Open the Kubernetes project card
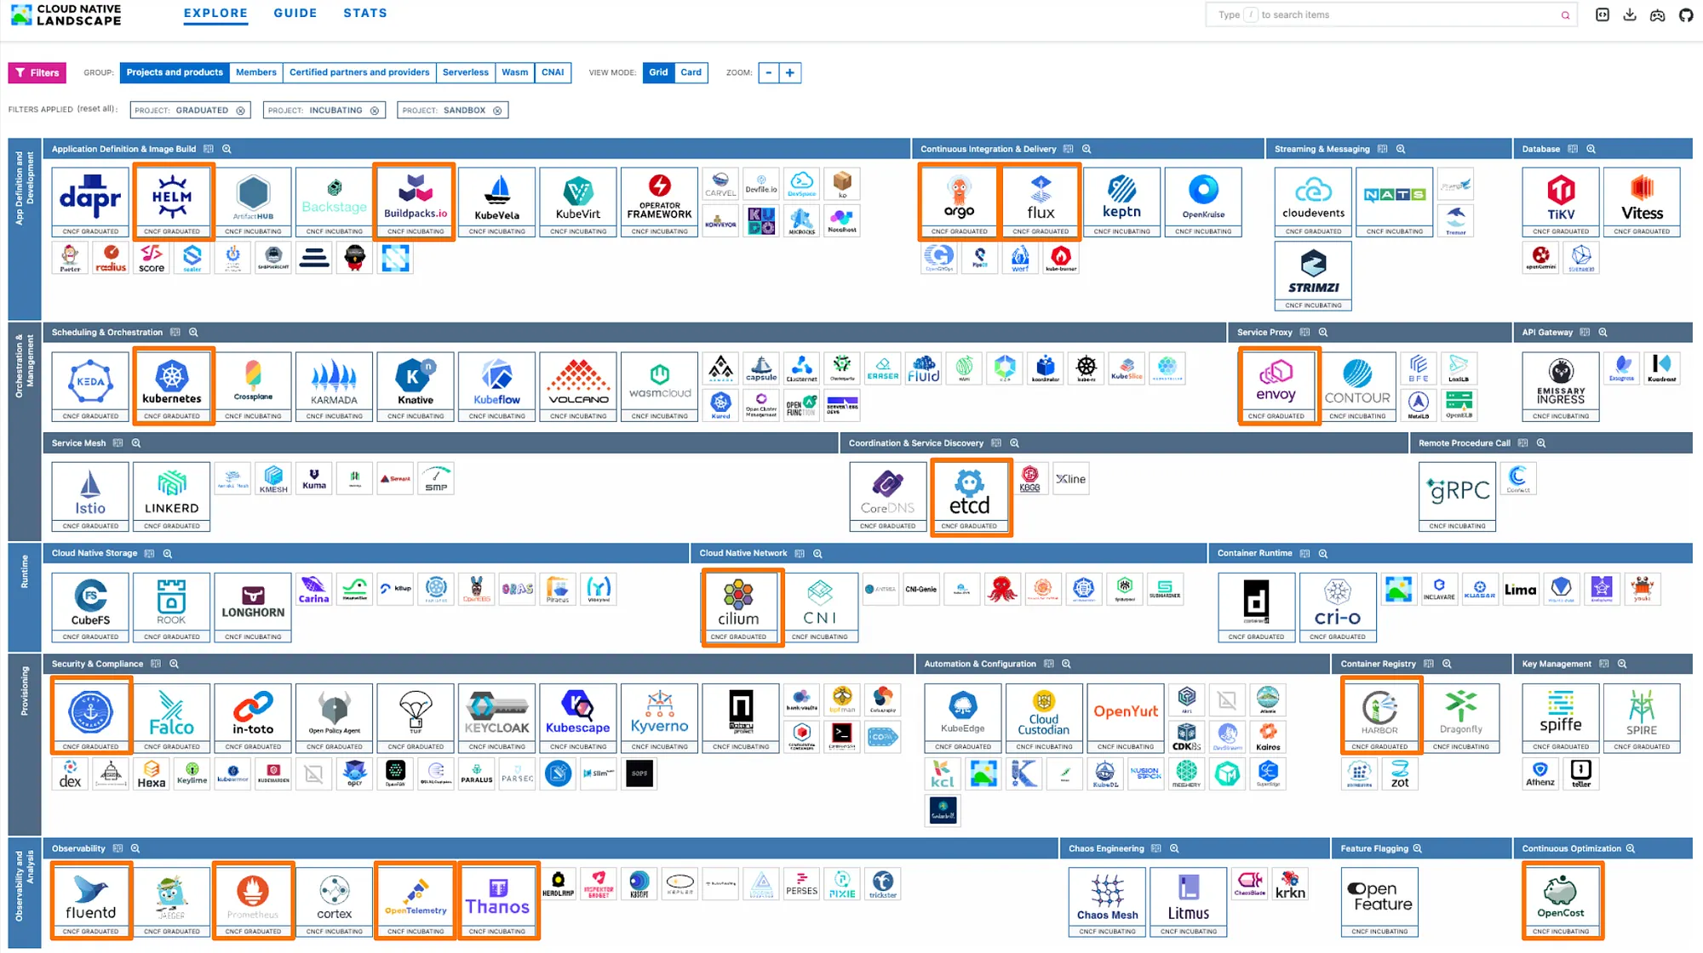Image resolution: width=1703 pixels, height=953 pixels. pos(172,386)
